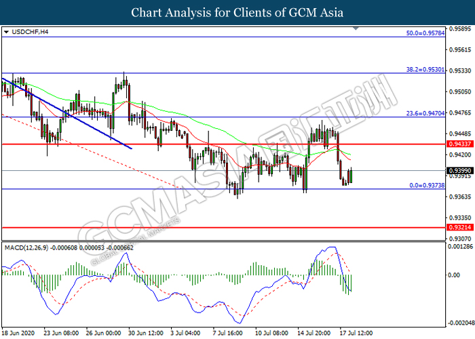Click the 0.95895 price scale value
The image size is (475, 339).
click(x=460, y=29)
